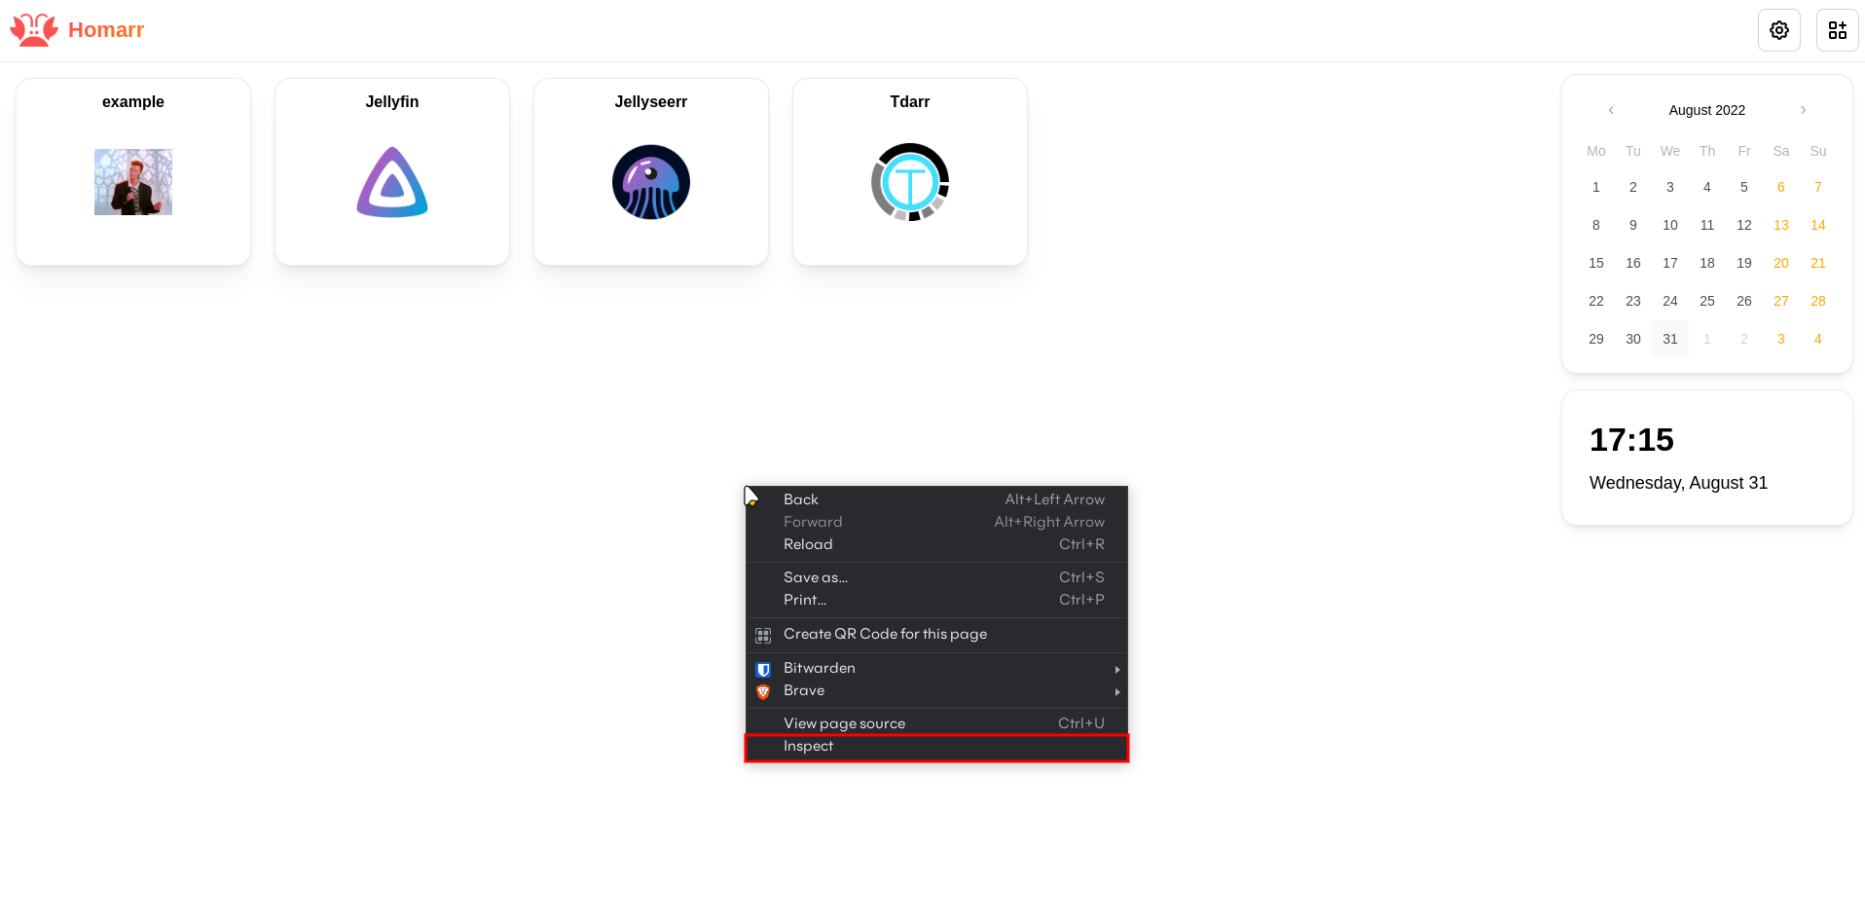Select August 31 in the calendar

pos(1670,339)
